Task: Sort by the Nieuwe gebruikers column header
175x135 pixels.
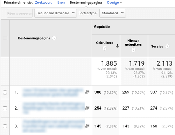Action: (x=133, y=43)
